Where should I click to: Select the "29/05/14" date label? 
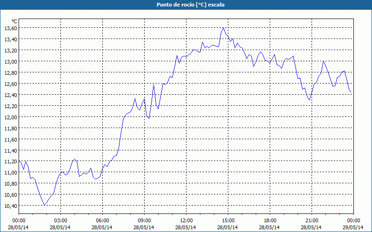353,227
